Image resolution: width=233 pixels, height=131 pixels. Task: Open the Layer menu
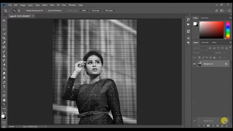coord(30,5)
